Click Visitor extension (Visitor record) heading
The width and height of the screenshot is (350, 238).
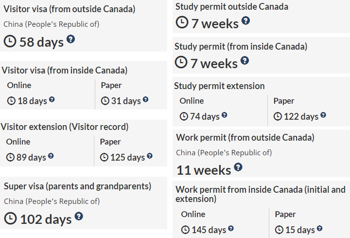65,127
